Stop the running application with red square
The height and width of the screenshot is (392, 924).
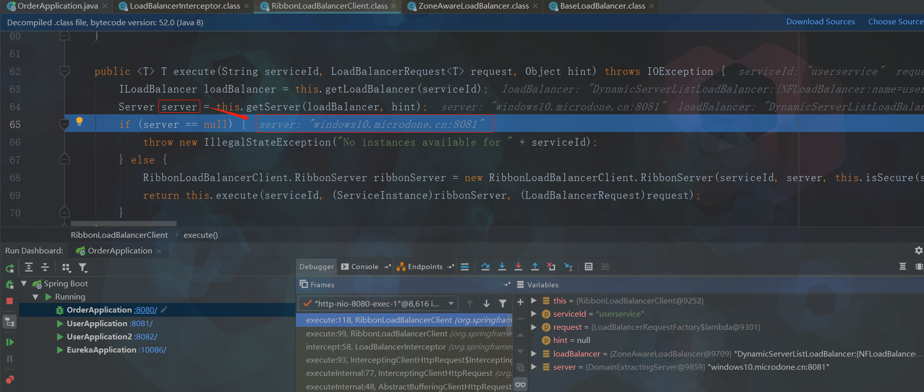coord(10,301)
